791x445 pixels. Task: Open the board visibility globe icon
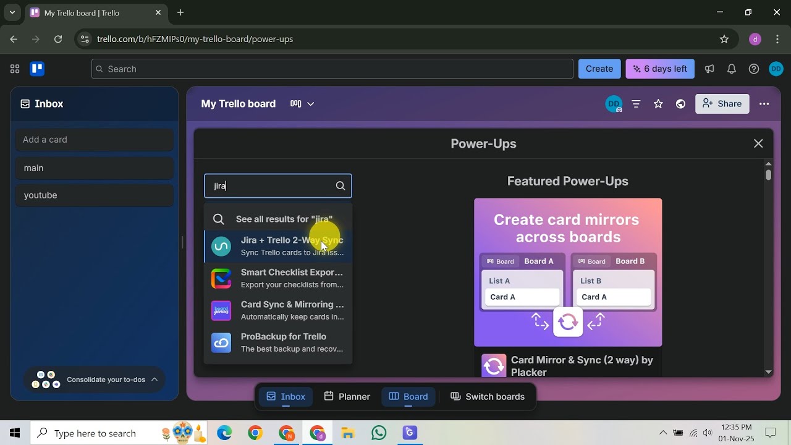[x=680, y=104]
